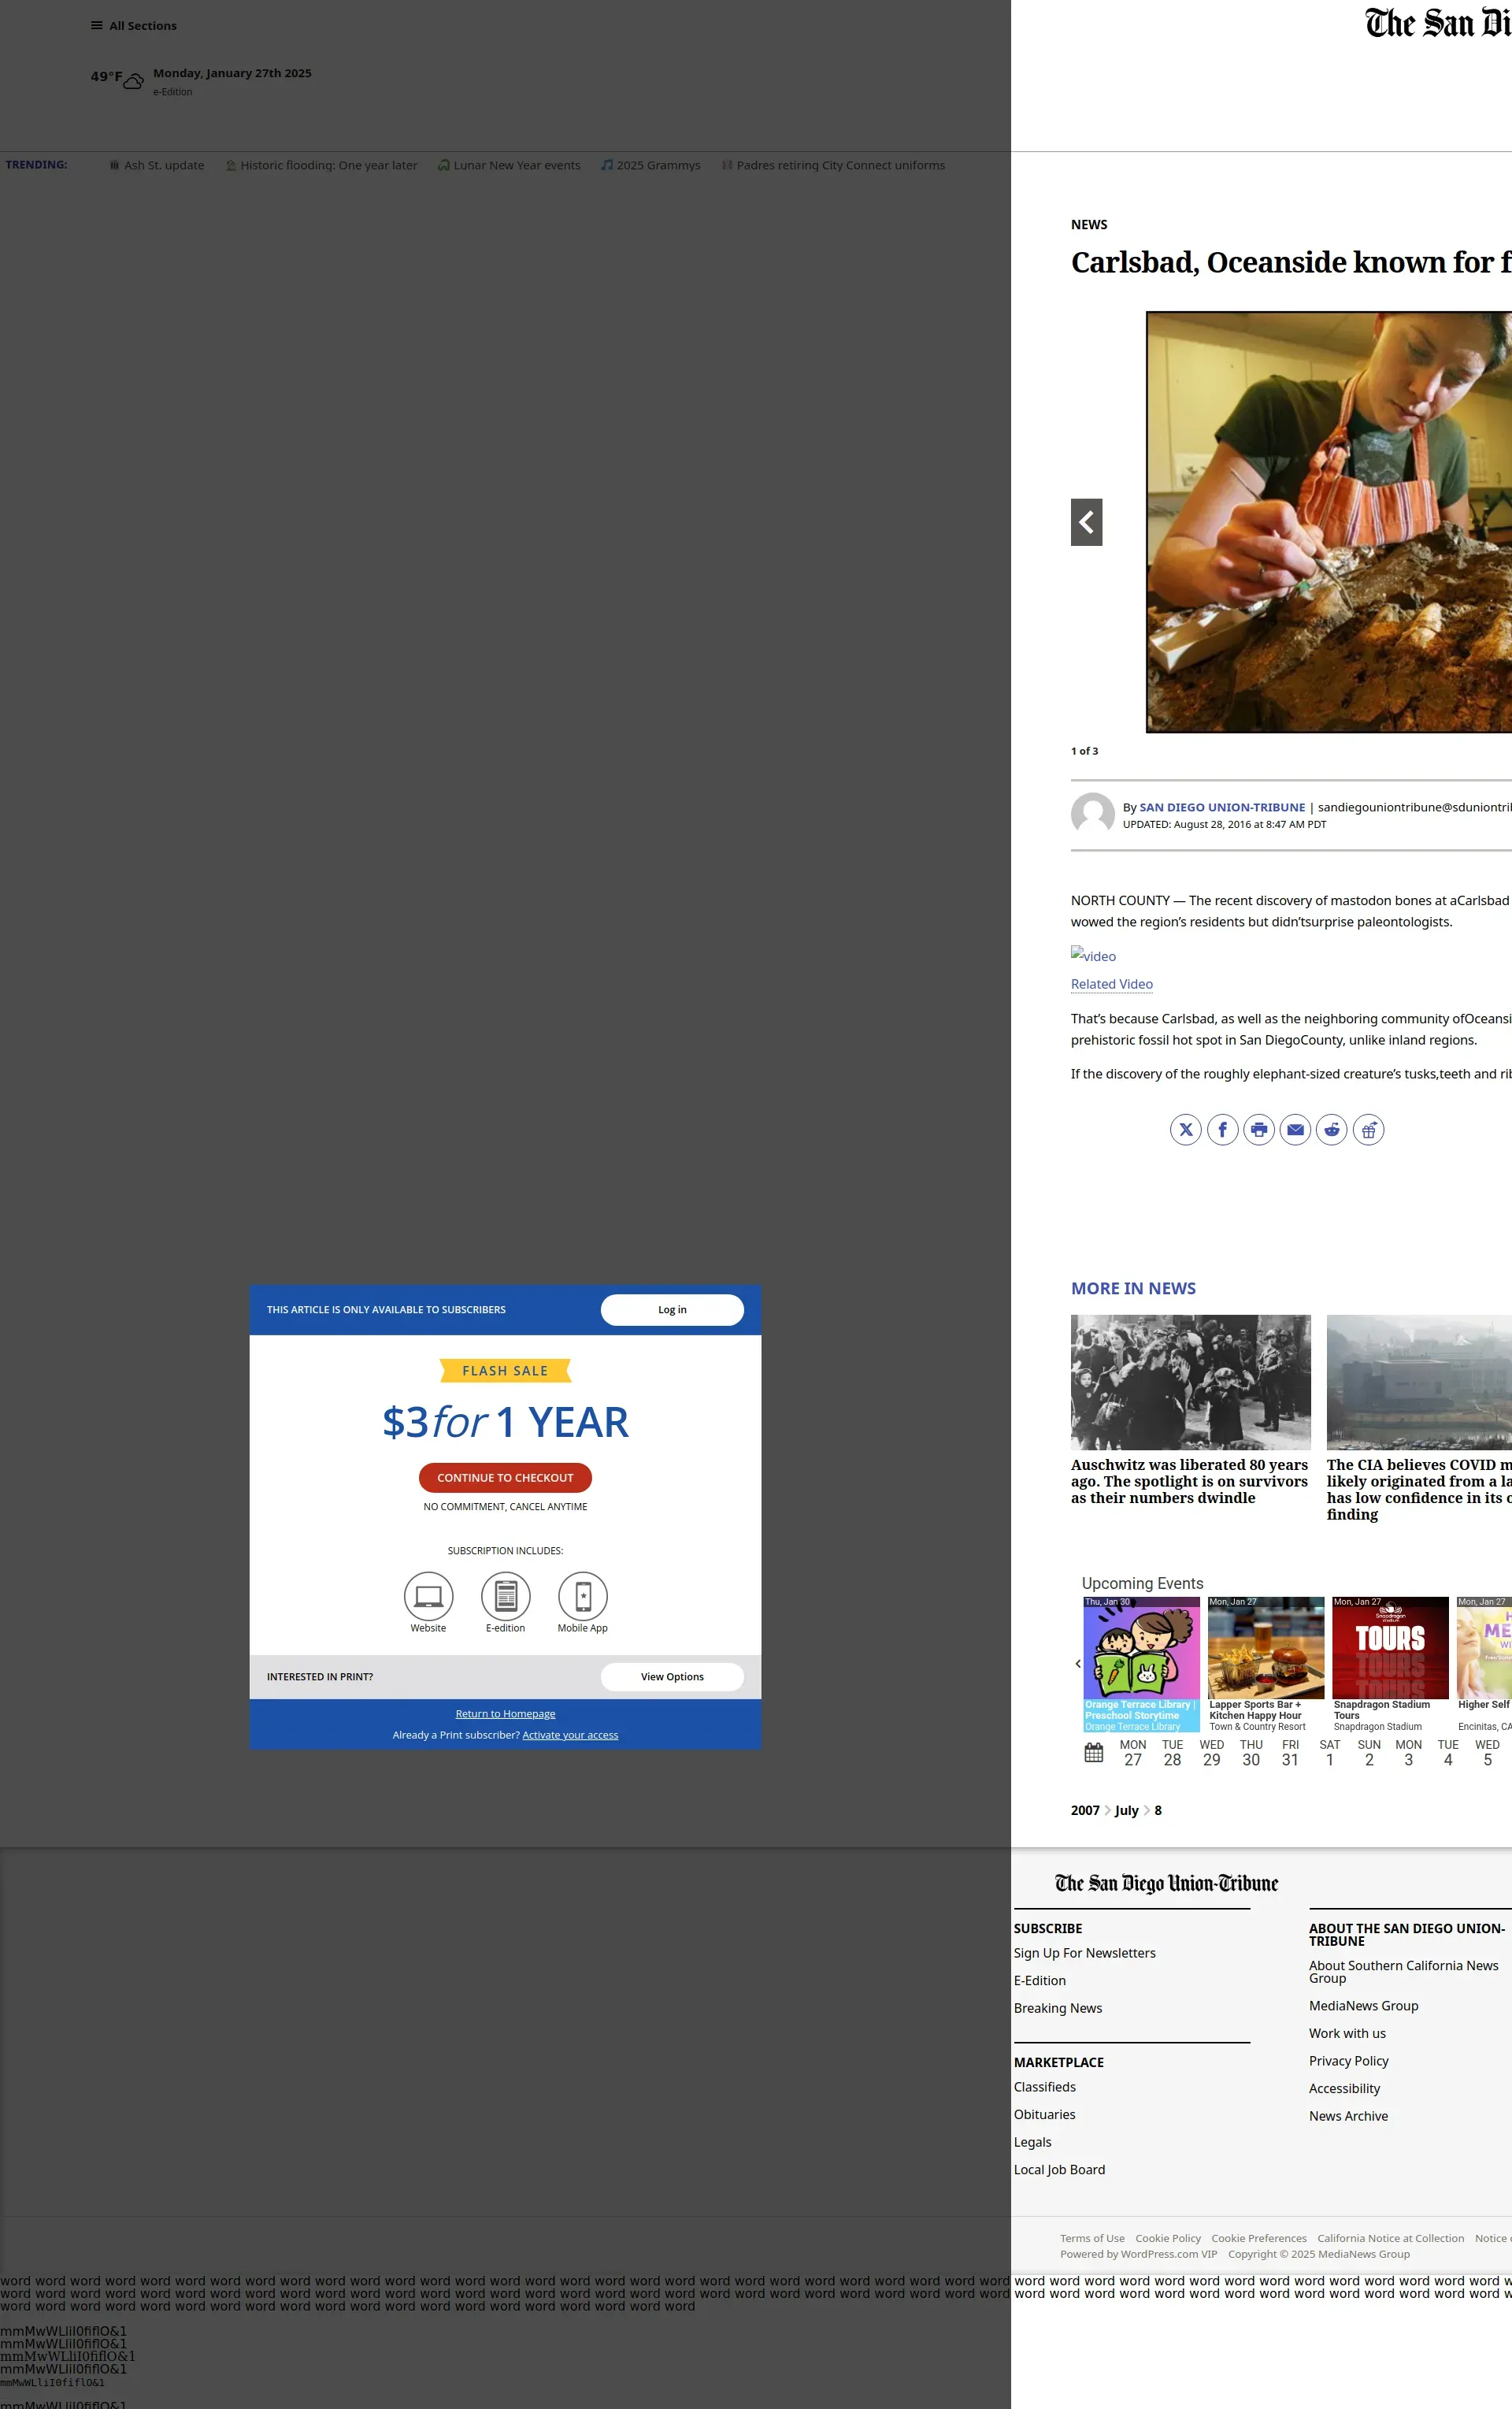This screenshot has height=2409, width=1512.
Task: Click July archive breadcrumb
Action: point(1126,1811)
